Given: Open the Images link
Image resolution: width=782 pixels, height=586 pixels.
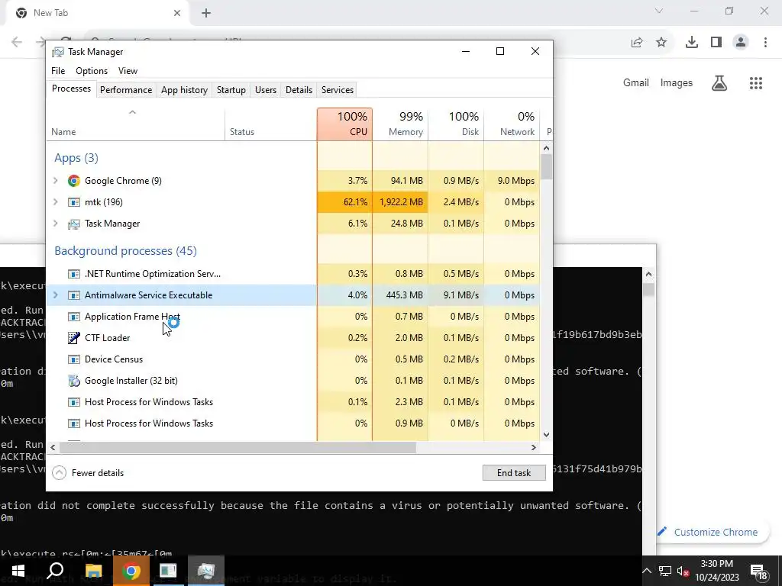Looking at the screenshot, I should (677, 83).
